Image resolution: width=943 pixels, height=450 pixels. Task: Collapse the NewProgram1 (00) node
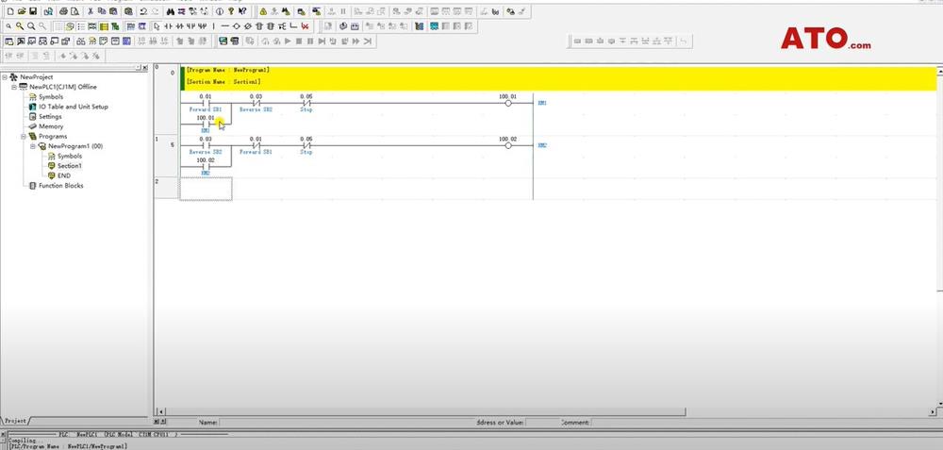pyautogui.click(x=32, y=146)
